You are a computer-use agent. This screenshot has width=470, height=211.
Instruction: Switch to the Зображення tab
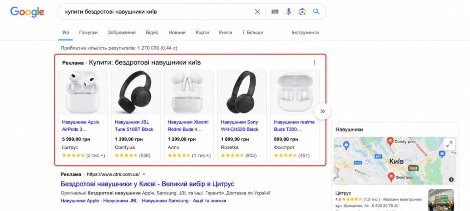tap(122, 33)
